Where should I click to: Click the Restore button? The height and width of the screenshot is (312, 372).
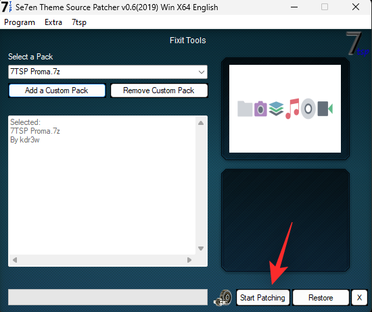(321, 298)
